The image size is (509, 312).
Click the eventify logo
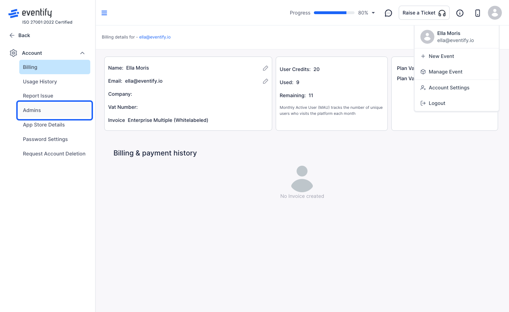[30, 13]
